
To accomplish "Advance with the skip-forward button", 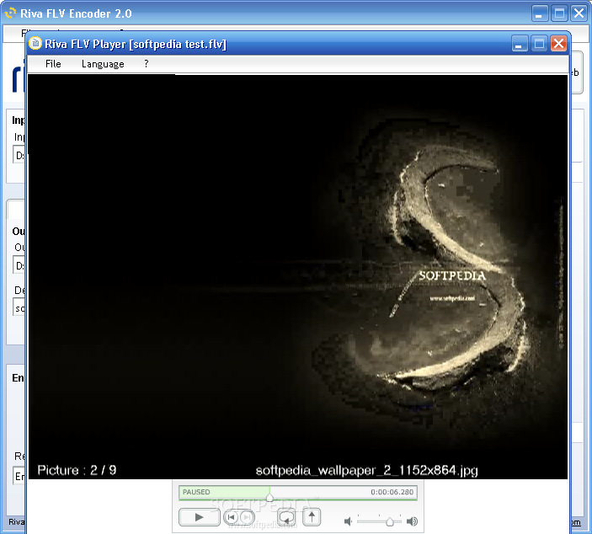I will (247, 517).
